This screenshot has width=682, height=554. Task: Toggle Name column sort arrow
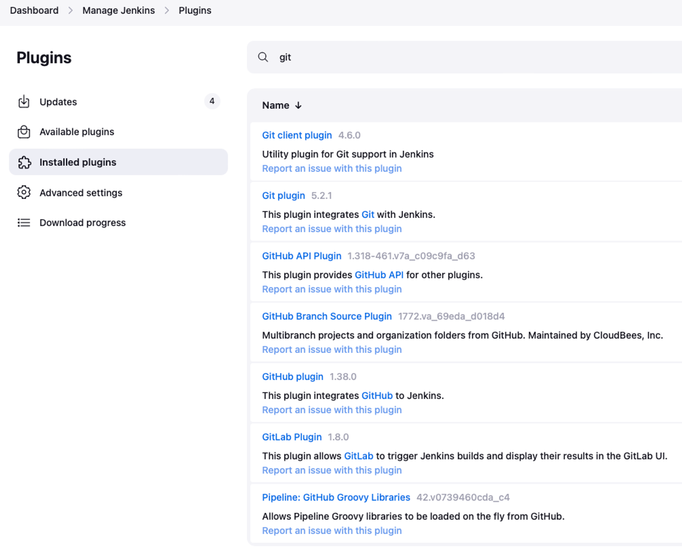pos(298,105)
